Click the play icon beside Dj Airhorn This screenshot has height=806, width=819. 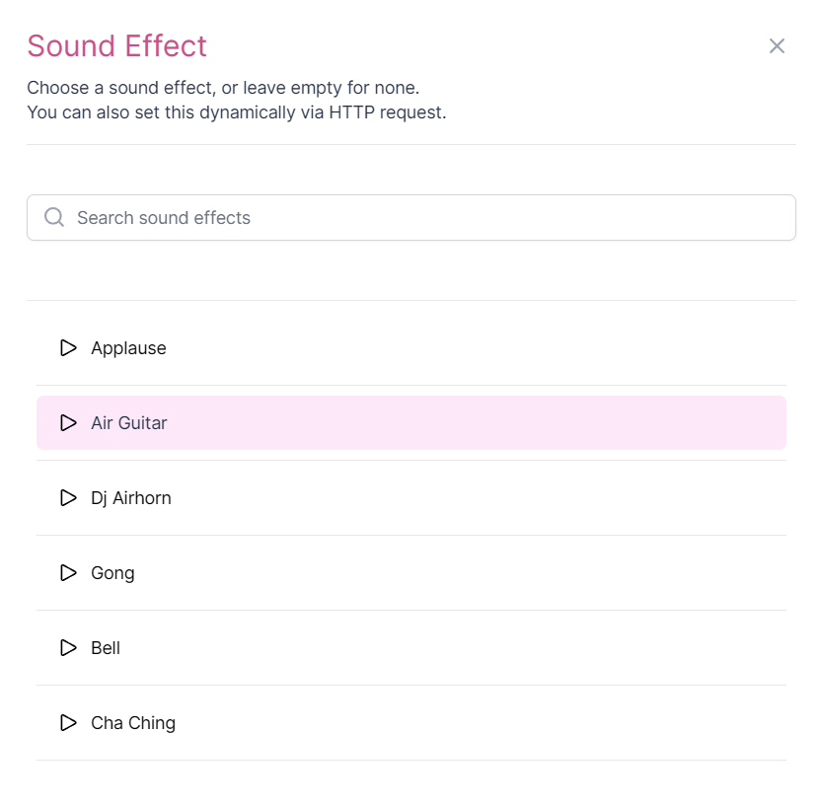(68, 498)
